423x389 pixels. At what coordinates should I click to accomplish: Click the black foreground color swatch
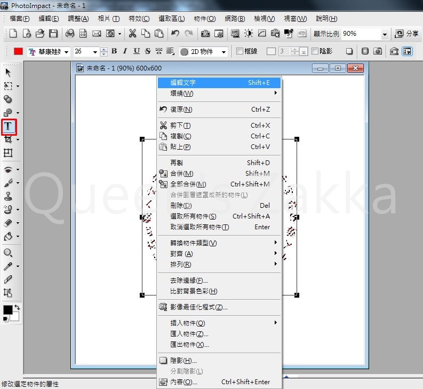(7, 310)
